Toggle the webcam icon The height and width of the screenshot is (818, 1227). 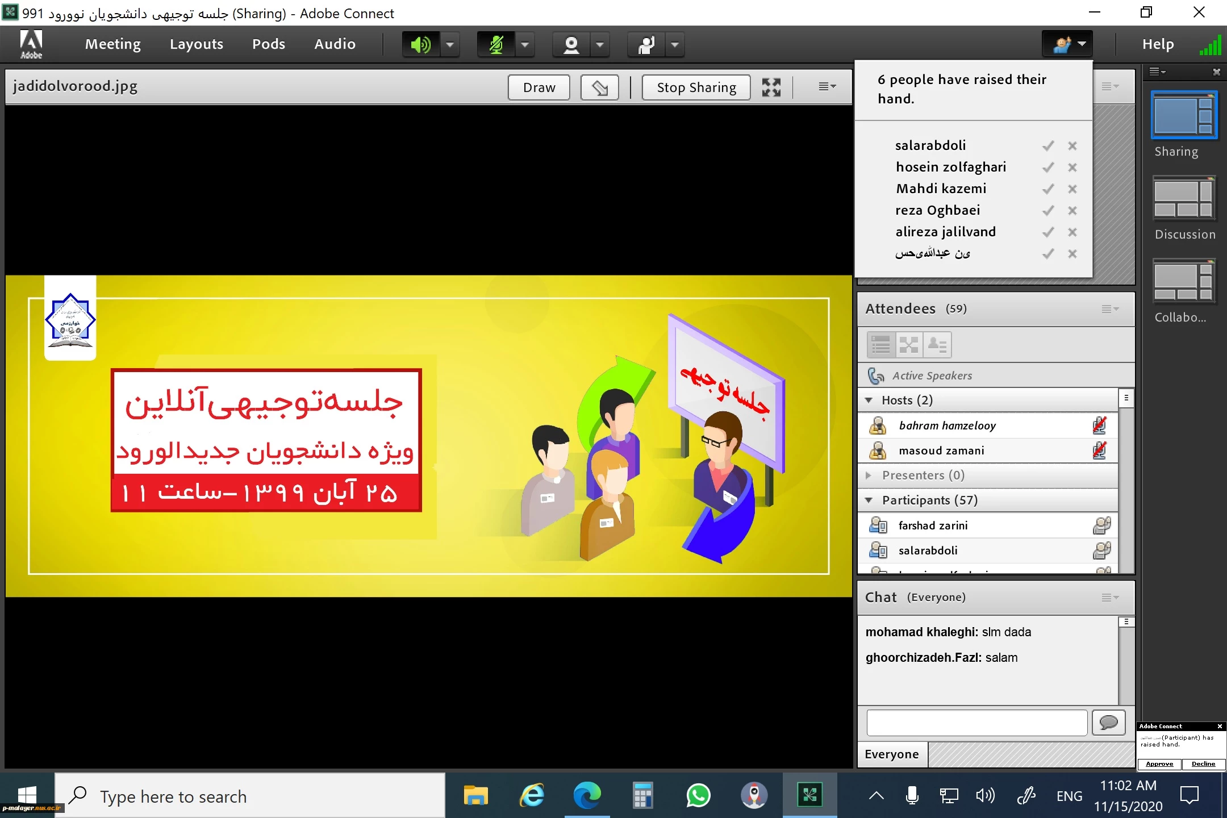click(571, 44)
